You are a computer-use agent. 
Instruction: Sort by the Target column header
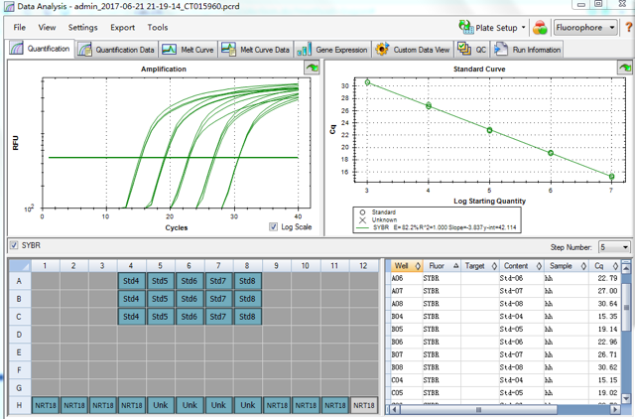point(480,266)
